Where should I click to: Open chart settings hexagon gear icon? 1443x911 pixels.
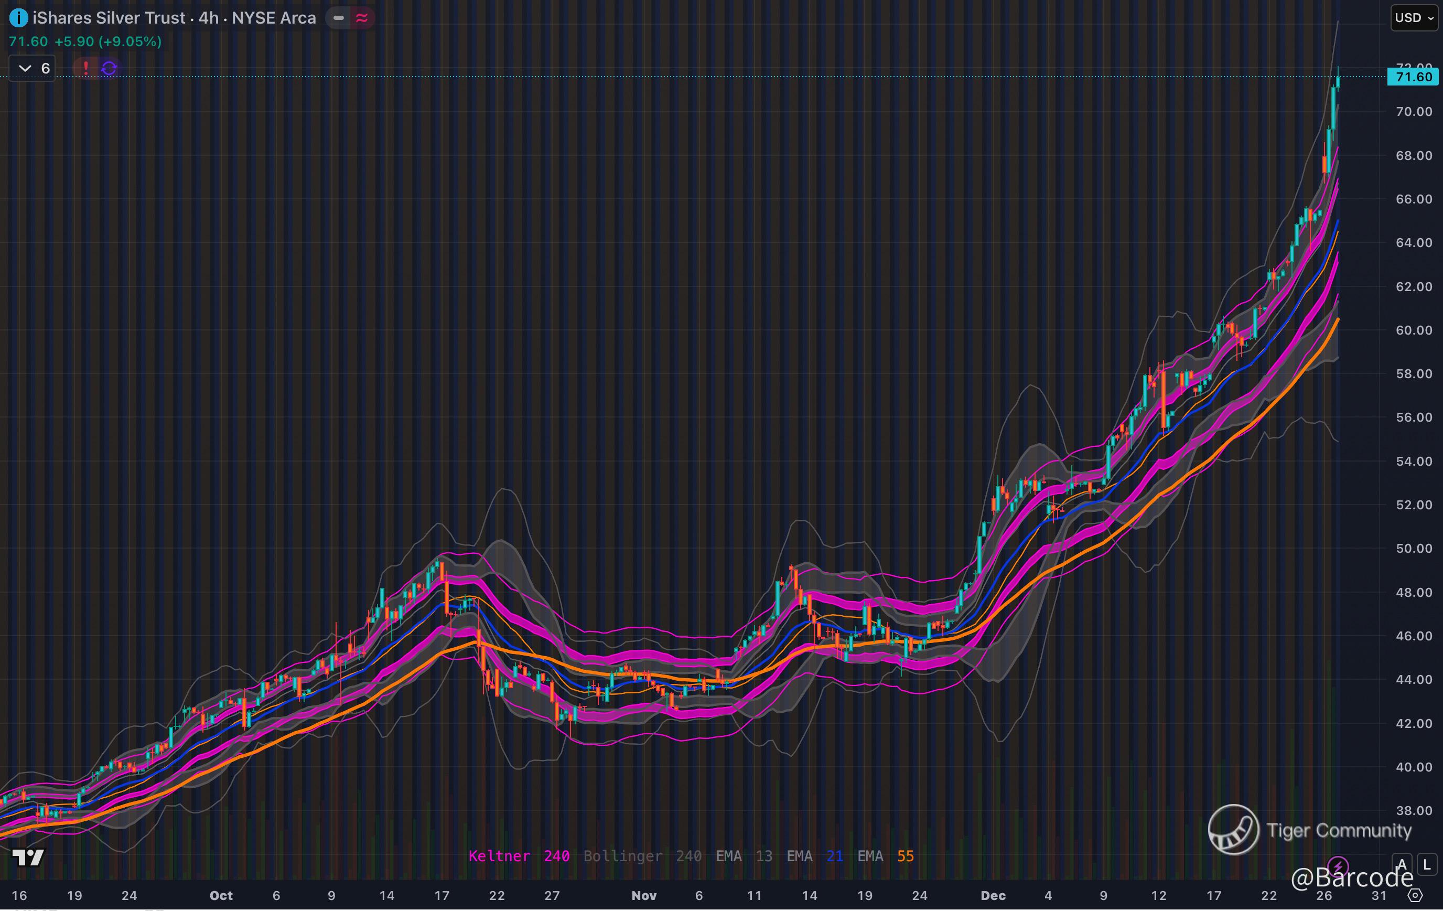tap(1415, 895)
